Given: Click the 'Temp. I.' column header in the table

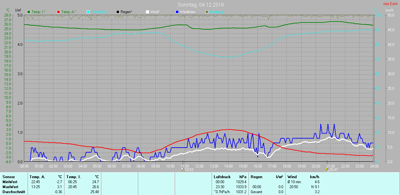Looking at the screenshot, I should [74, 177].
